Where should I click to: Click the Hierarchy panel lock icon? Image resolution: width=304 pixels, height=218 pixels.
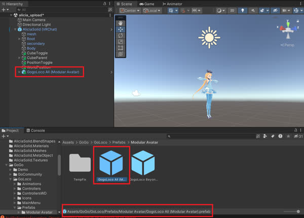[x=104, y=4]
